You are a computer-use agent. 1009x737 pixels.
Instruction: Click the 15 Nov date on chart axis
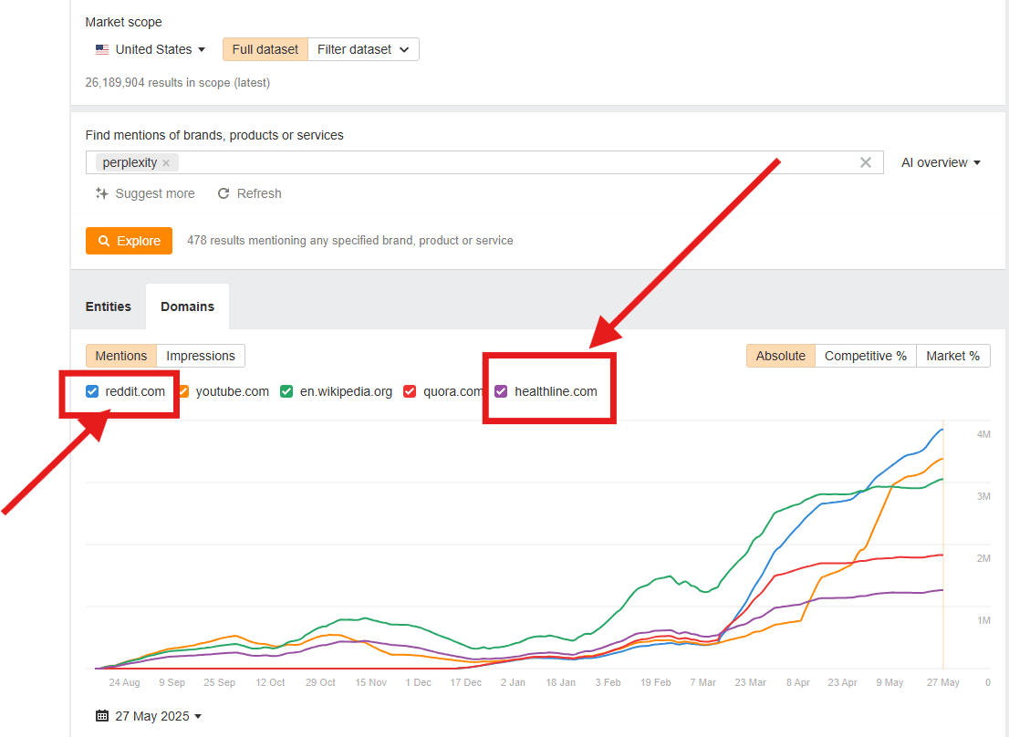370,682
